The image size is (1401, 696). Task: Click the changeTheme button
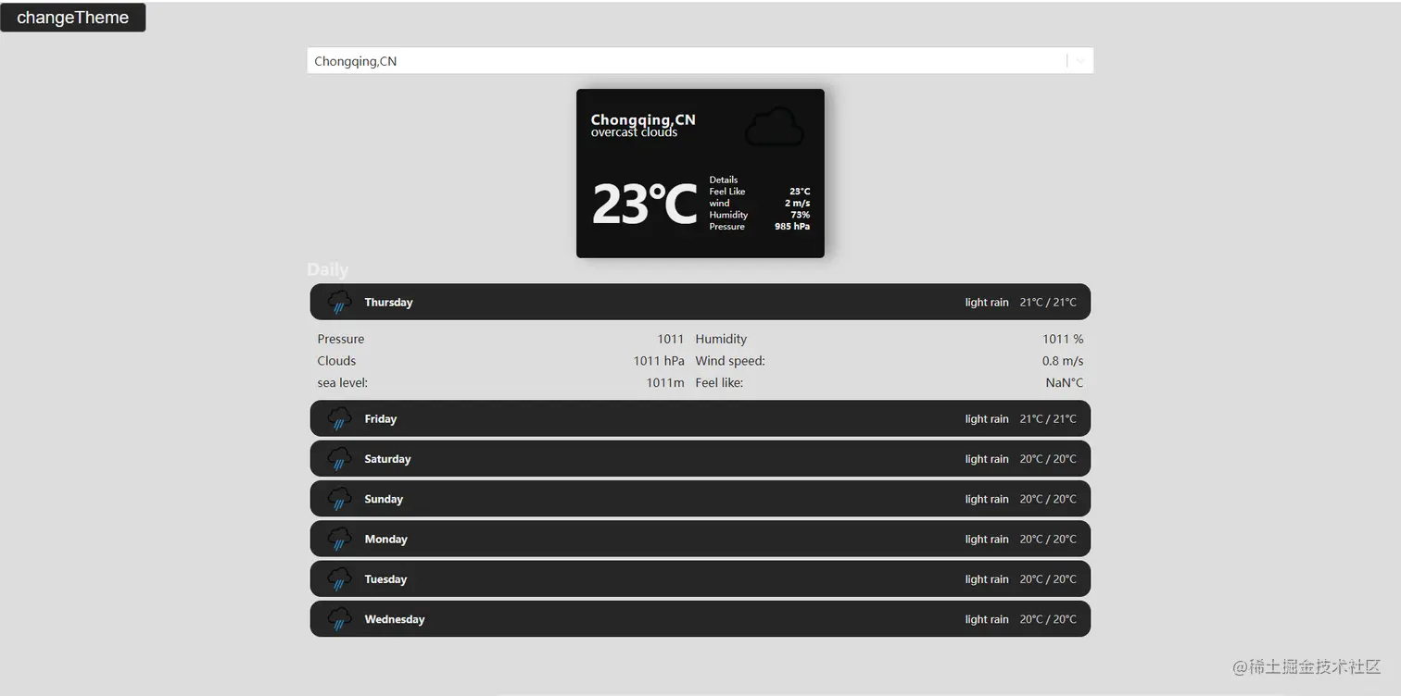click(72, 18)
